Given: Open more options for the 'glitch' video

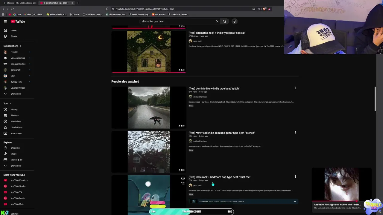Looking at the screenshot, I should coord(295,88).
